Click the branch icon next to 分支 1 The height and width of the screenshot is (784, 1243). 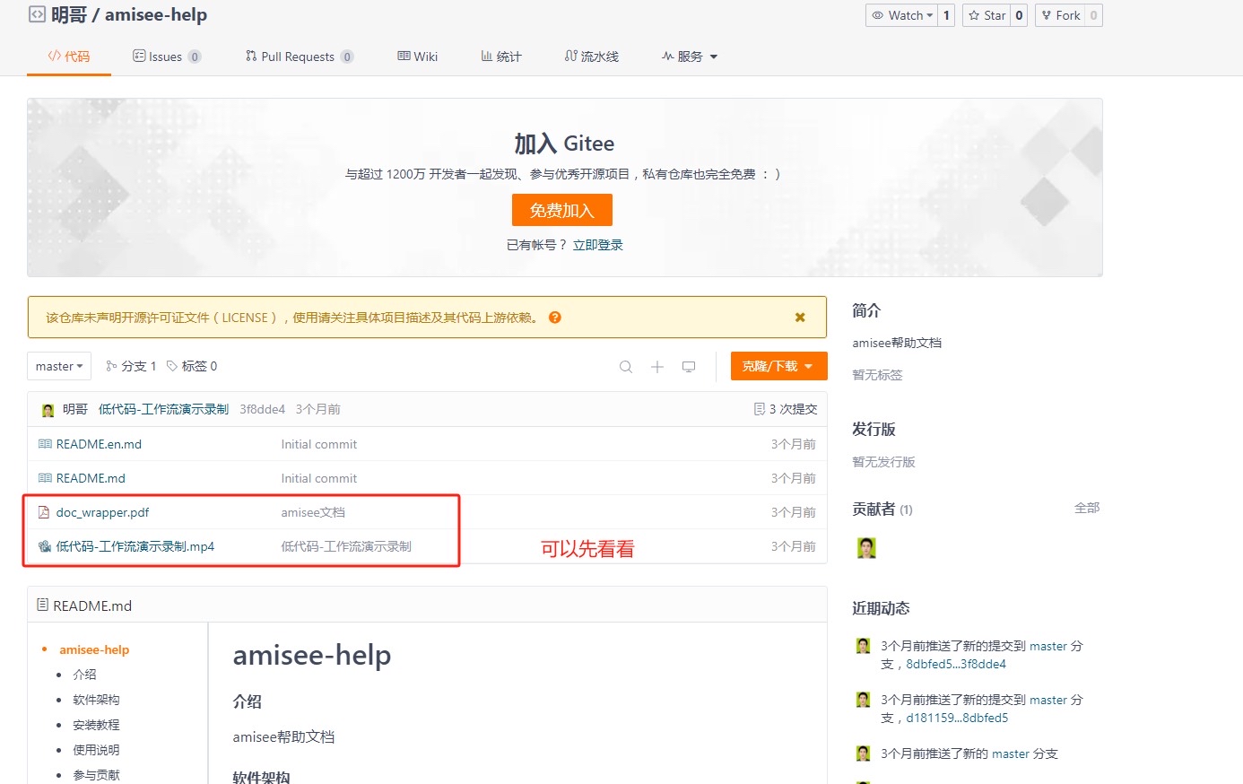112,366
